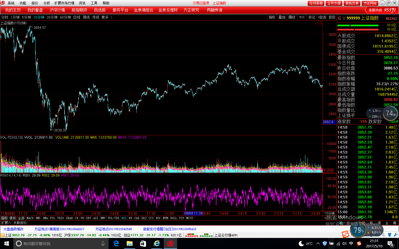This screenshot has height=249, width=399.
Task: Click the diamond icon at chart top-right
Action: point(316,23)
